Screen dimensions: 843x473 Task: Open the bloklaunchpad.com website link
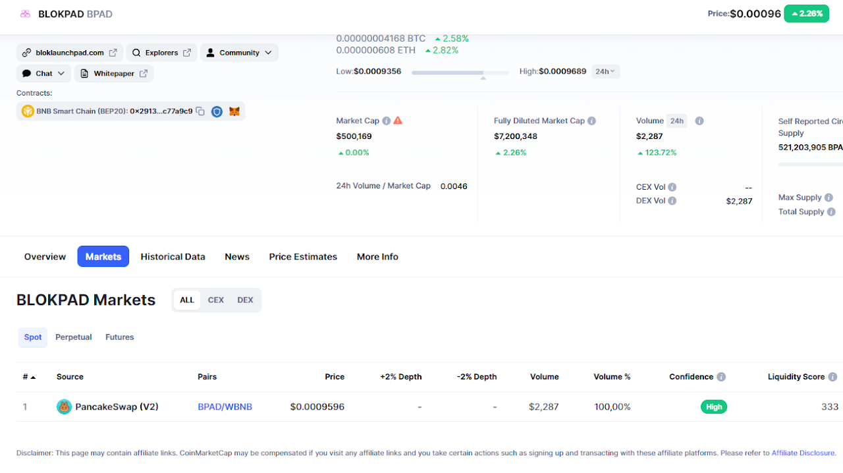pyautogui.click(x=70, y=53)
